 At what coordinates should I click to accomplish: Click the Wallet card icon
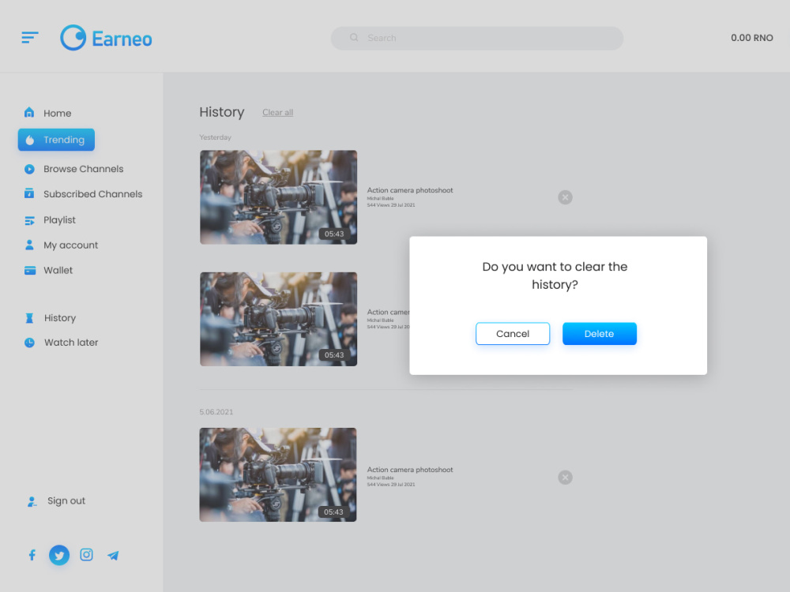[30, 270]
